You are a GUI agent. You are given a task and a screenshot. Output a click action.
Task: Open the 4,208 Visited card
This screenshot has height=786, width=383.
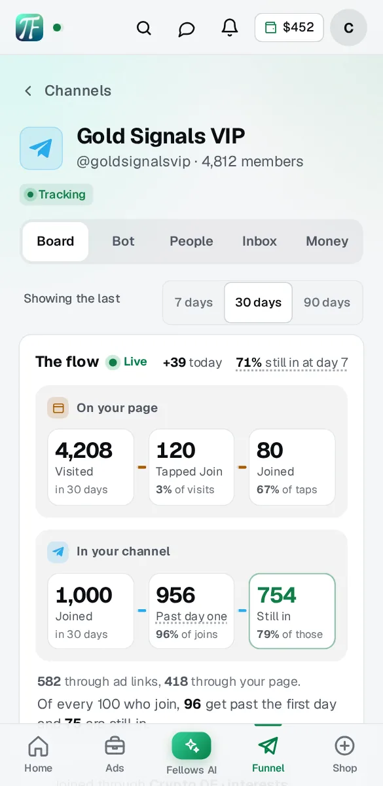[x=91, y=467]
